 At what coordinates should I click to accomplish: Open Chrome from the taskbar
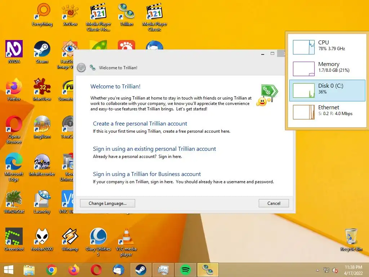[51, 270]
